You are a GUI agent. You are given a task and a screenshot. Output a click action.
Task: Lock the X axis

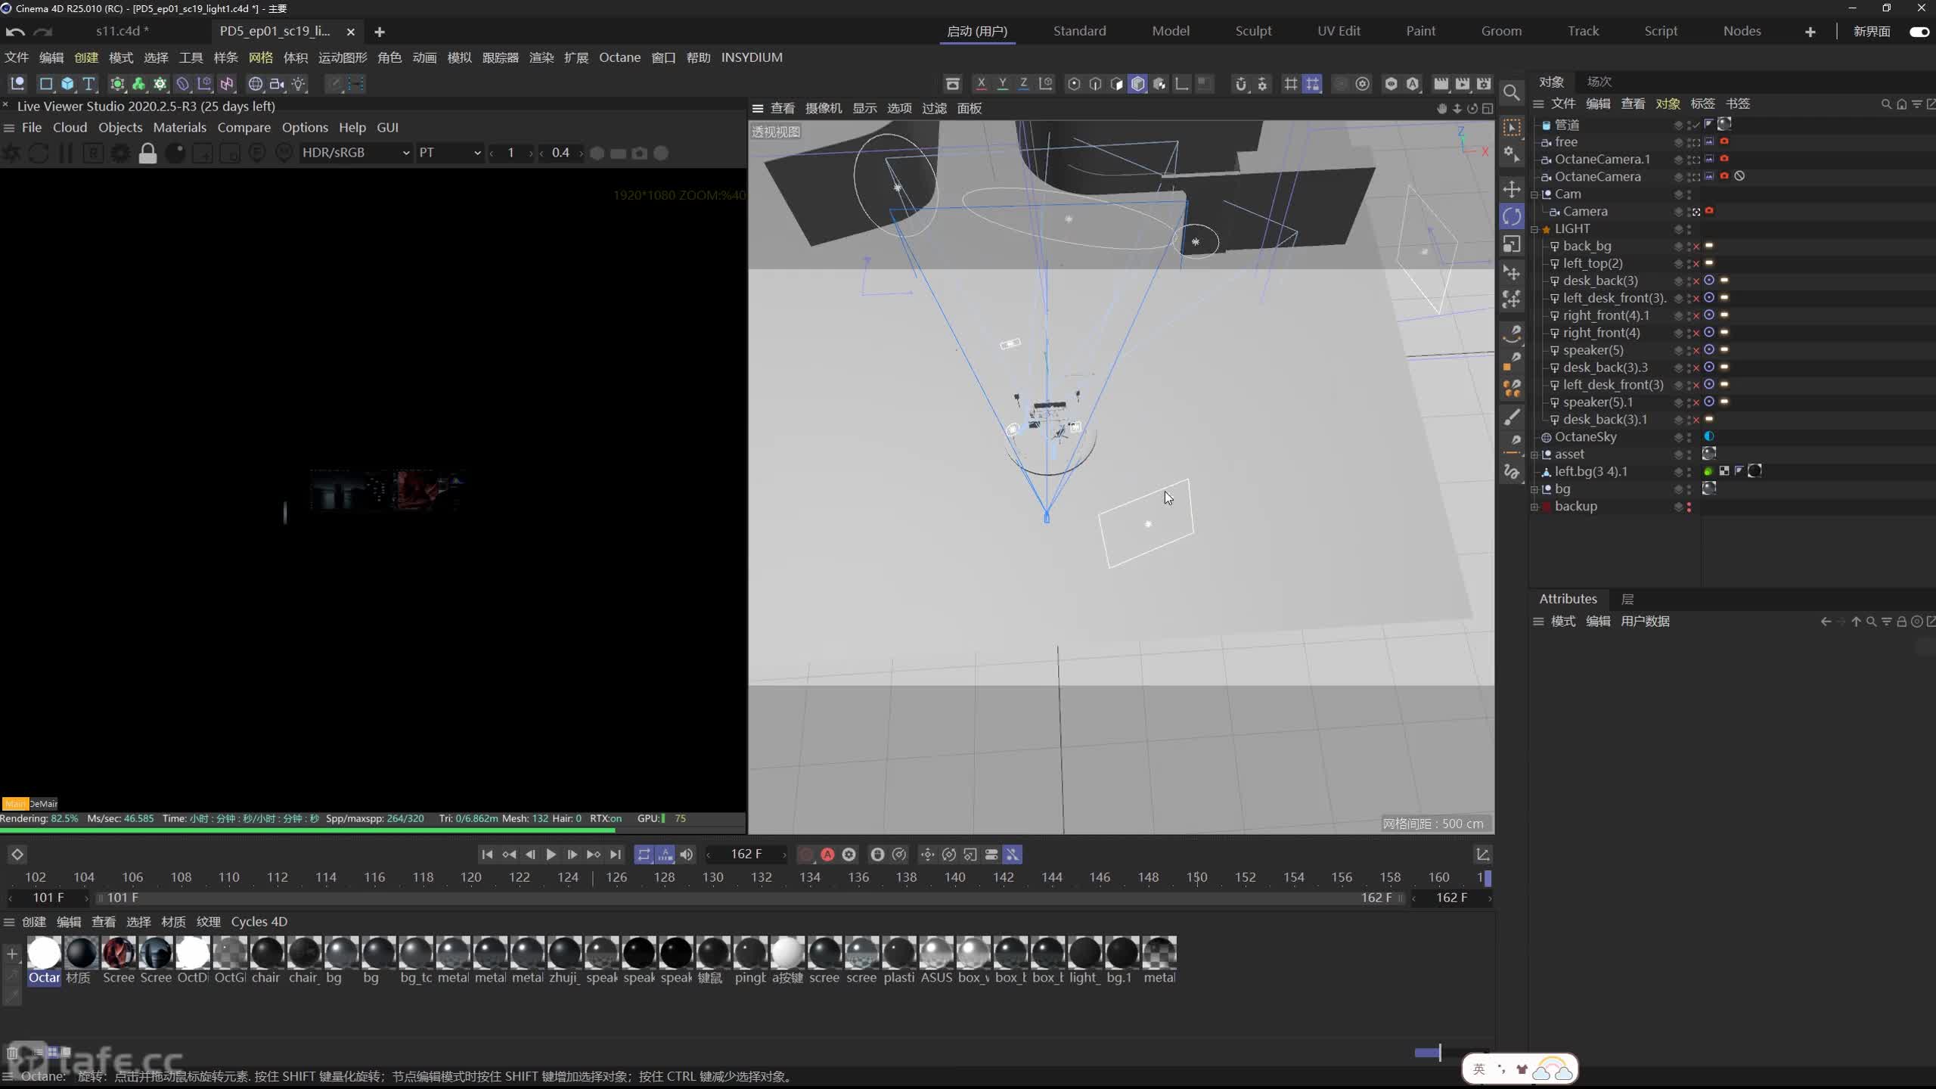pyautogui.click(x=981, y=84)
